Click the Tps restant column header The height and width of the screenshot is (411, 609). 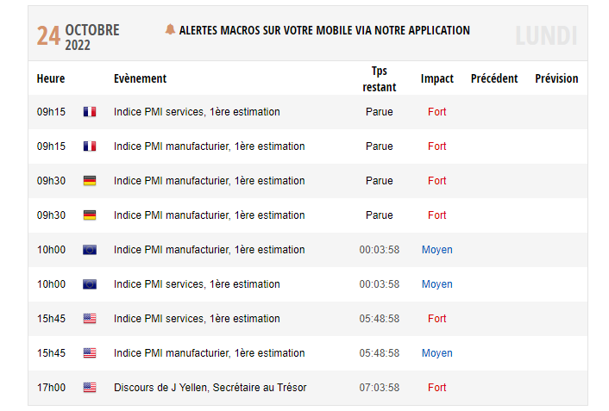click(380, 78)
